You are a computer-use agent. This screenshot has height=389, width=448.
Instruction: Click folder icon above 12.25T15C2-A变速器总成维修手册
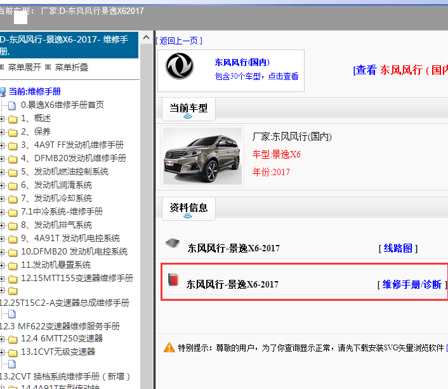click(13, 291)
